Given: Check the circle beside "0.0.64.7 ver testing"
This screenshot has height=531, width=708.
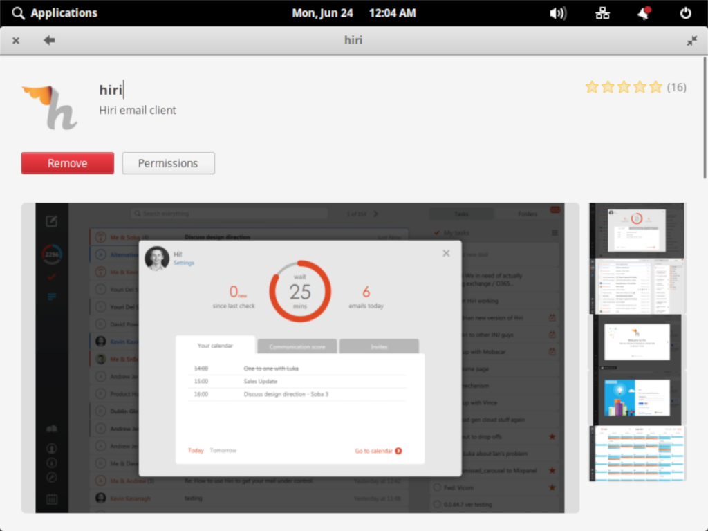Looking at the screenshot, I should pos(437,505).
